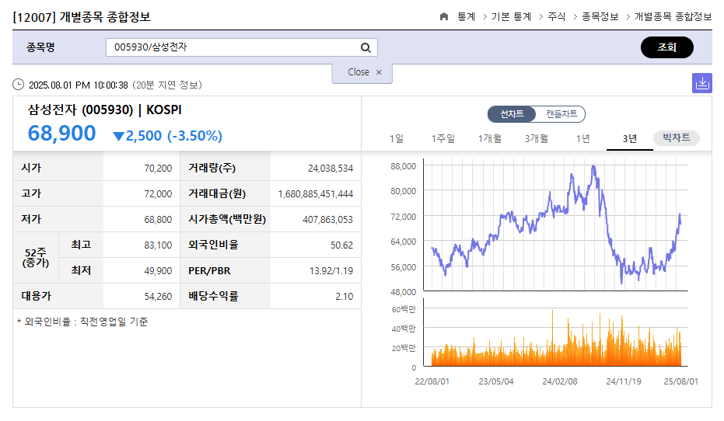Click the 22/08/01 date axis label
The width and height of the screenshot is (724, 421).
tap(432, 381)
